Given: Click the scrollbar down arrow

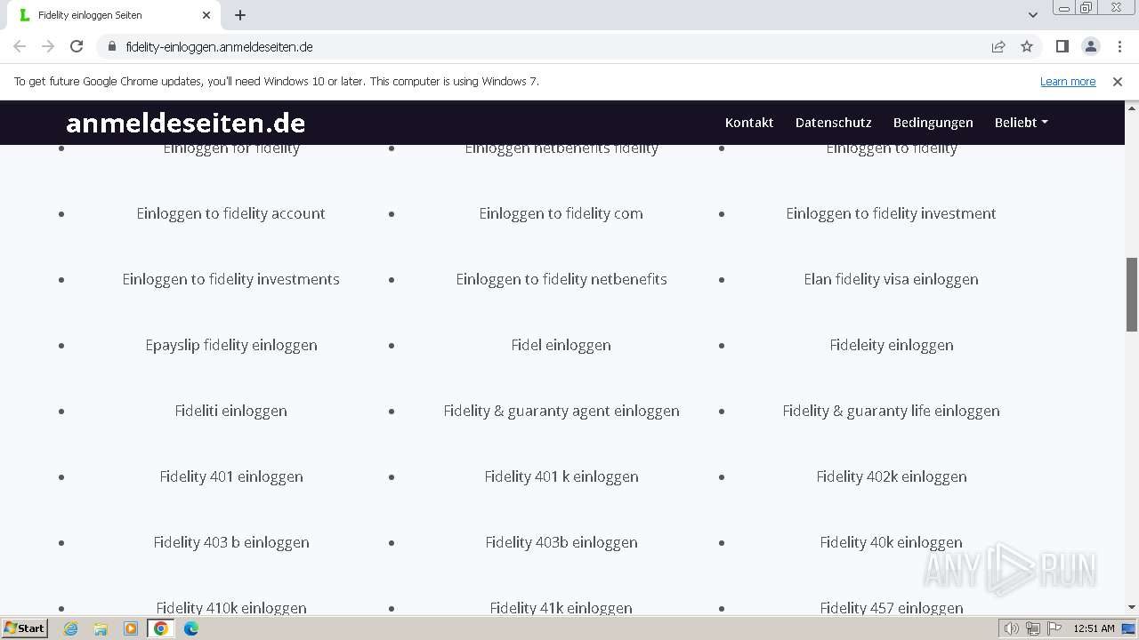Looking at the screenshot, I should (1132, 607).
